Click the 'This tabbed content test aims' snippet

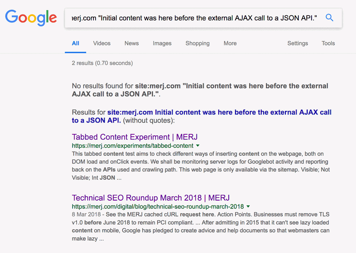click(x=201, y=166)
